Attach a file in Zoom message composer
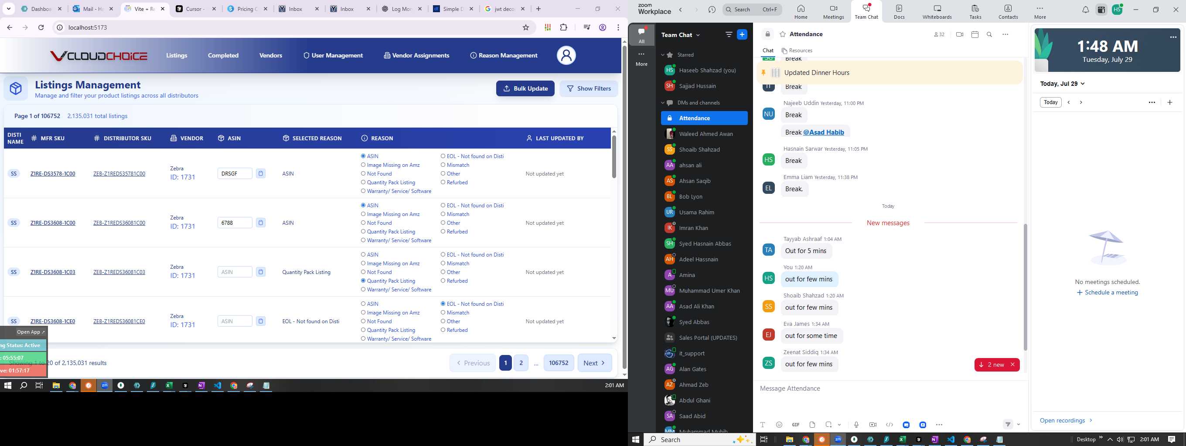 [x=812, y=425]
